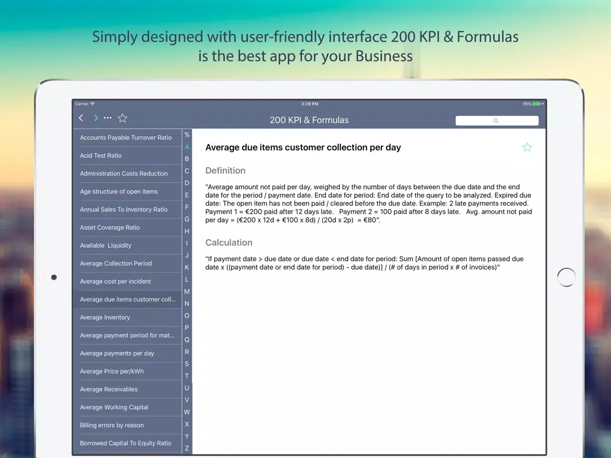Viewport: 611px width, 458px height.
Task: Jump to letter K in index
Action: [x=187, y=268]
